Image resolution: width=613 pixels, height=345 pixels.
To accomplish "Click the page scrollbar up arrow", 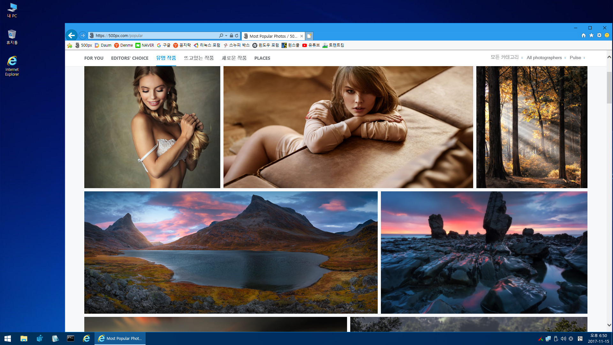I will tap(609, 57).
